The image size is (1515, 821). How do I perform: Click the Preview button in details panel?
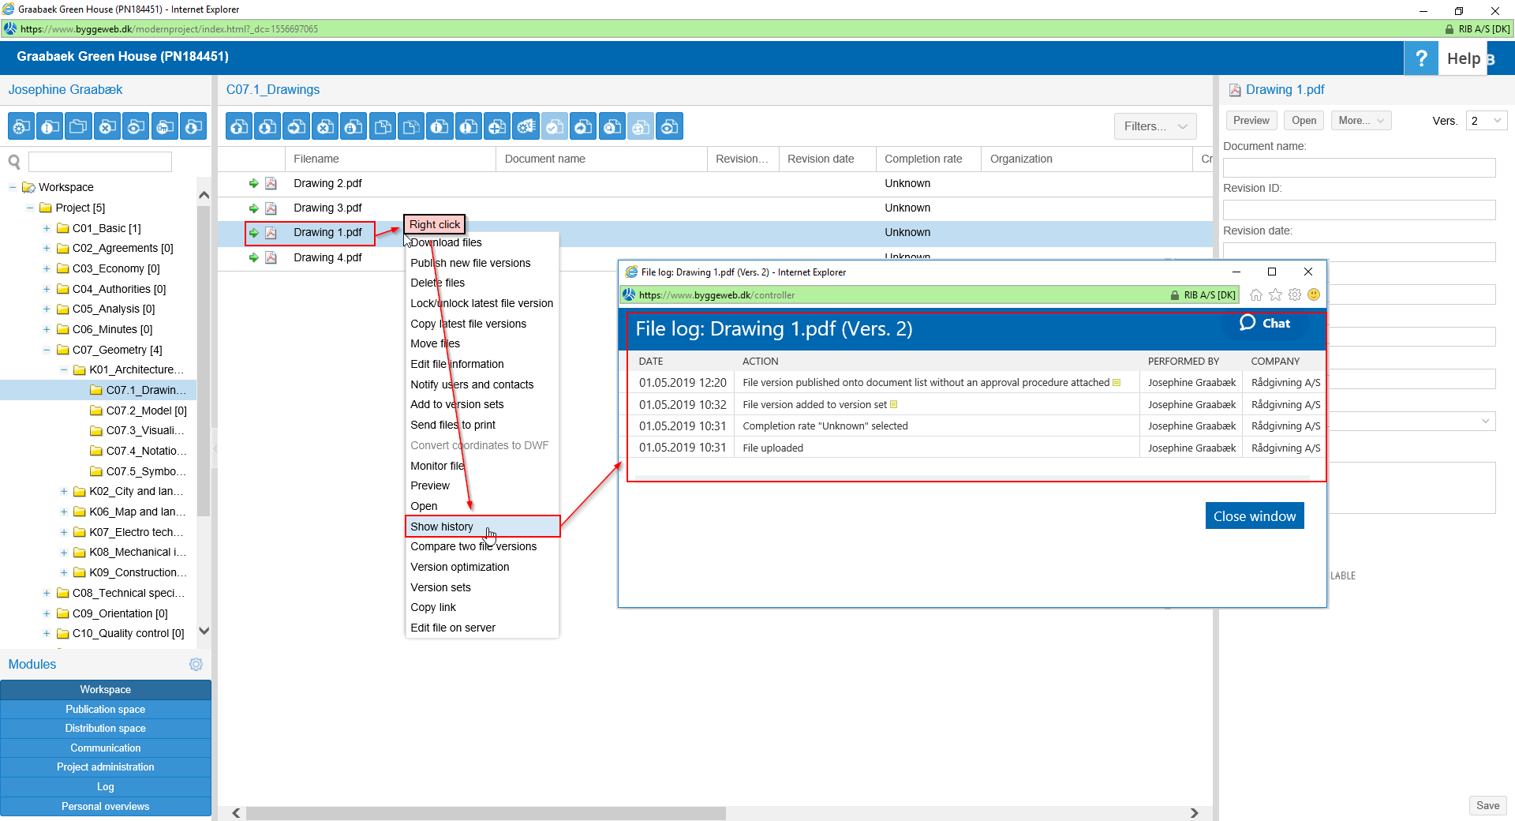tap(1251, 121)
